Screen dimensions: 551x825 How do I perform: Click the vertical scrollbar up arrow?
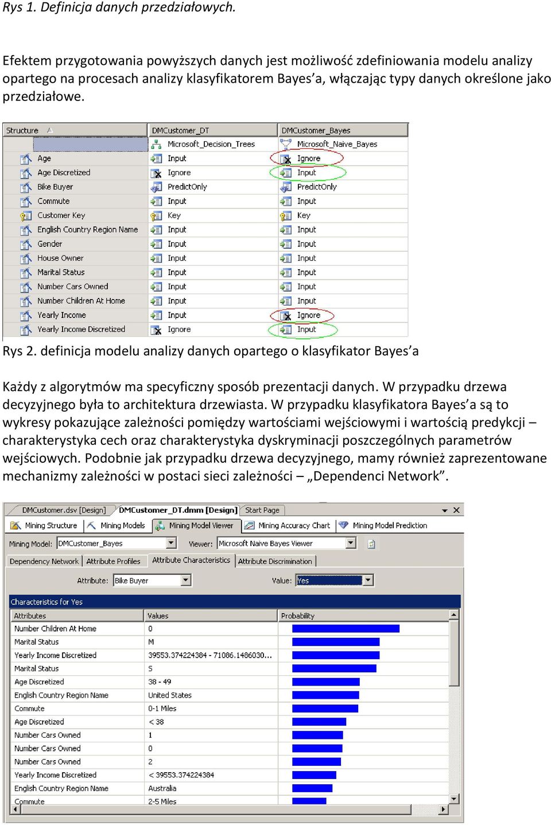454,615
